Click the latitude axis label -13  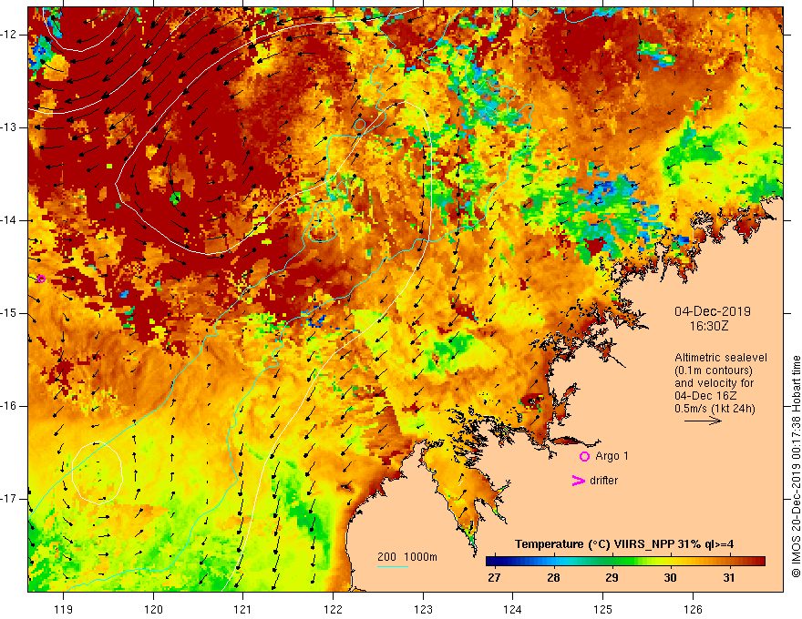(10, 127)
